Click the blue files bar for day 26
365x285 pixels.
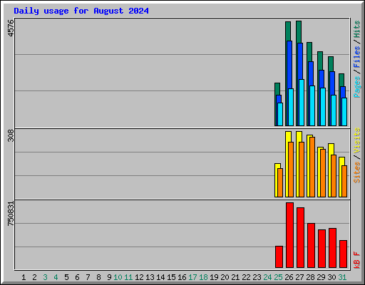pos(289,65)
